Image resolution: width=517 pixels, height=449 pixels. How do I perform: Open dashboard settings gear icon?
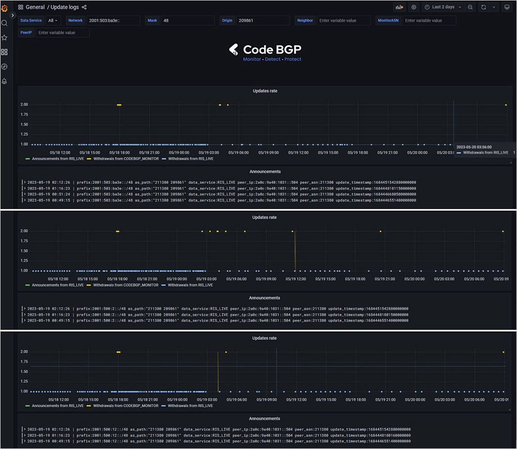coord(414,7)
